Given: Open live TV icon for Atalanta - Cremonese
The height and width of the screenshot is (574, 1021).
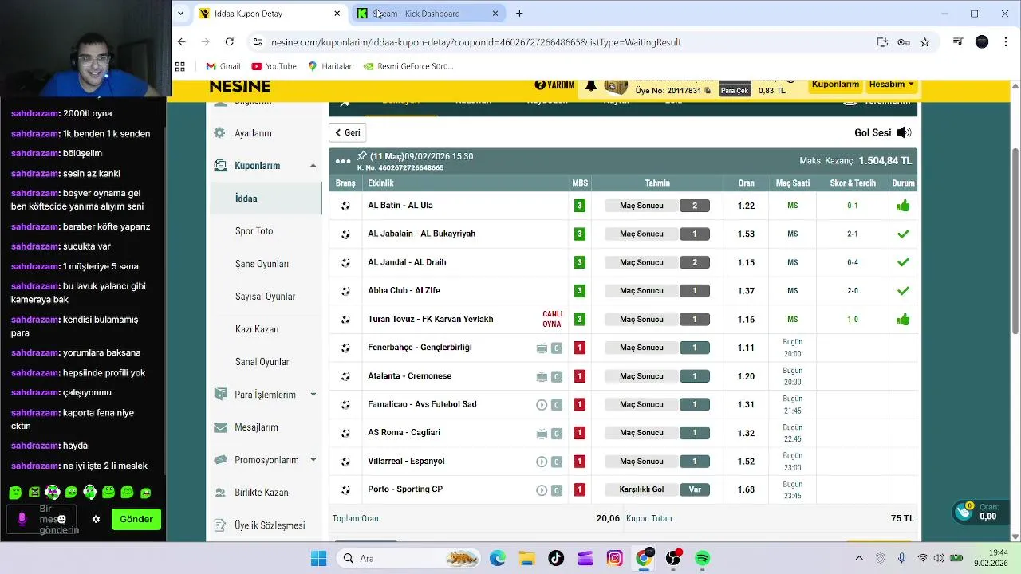Looking at the screenshot, I should (542, 377).
